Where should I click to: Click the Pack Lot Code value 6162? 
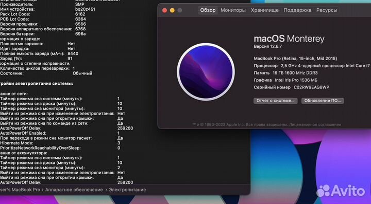80,14
